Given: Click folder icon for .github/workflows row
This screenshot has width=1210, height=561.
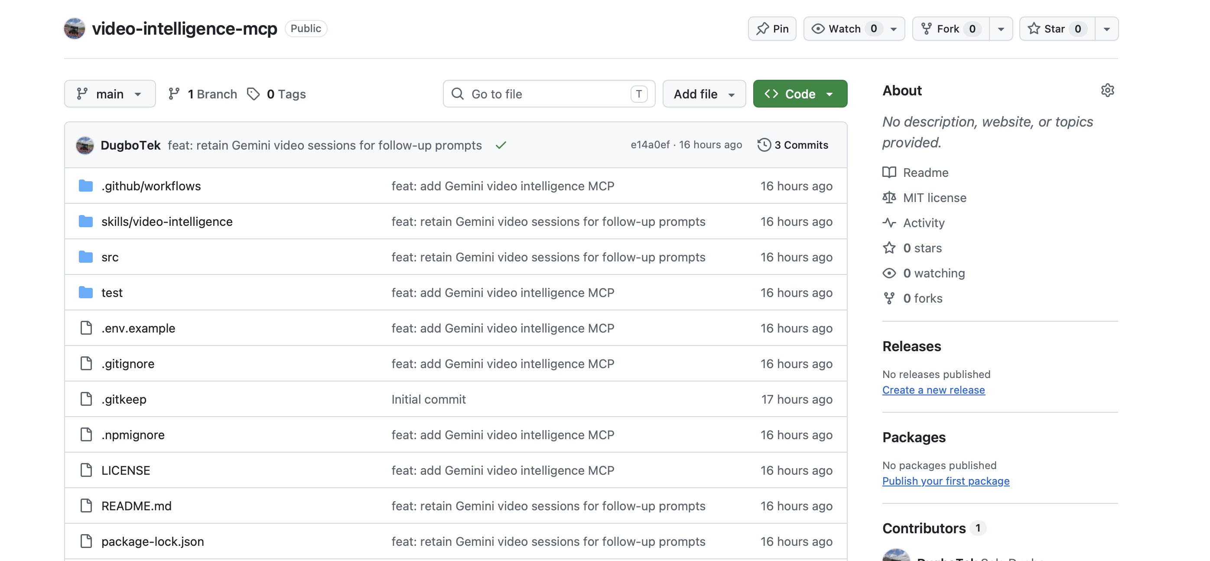Looking at the screenshot, I should click(x=85, y=186).
